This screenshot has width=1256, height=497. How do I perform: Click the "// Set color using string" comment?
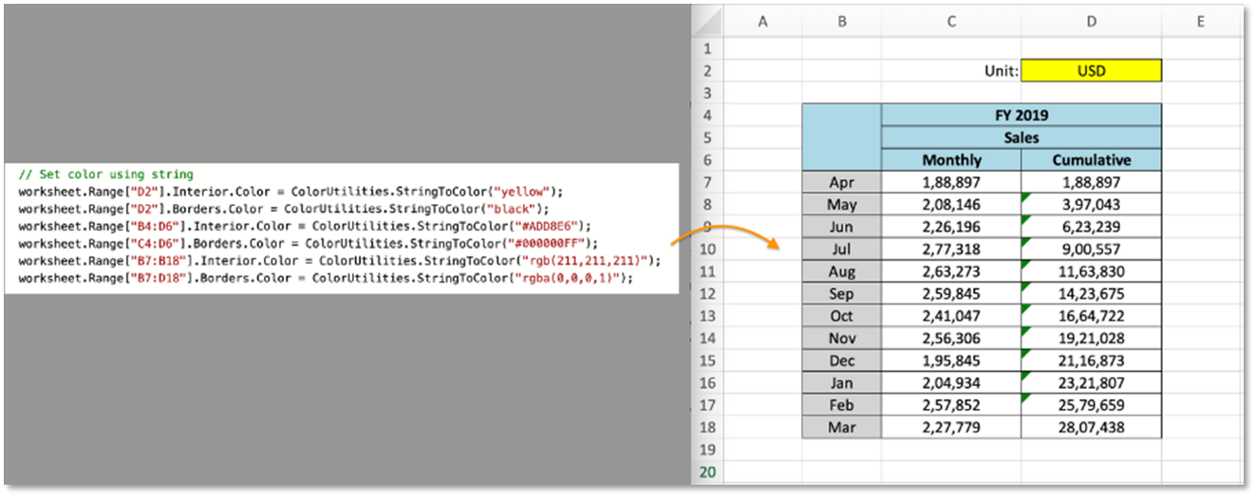105,175
